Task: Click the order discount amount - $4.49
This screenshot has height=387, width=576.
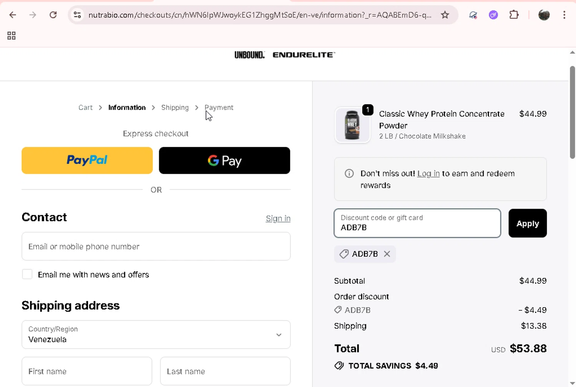Action: (x=532, y=310)
